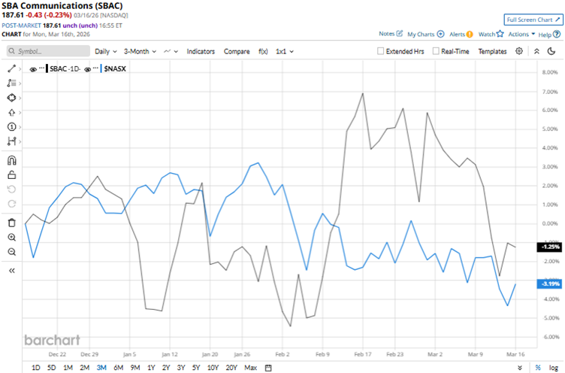Switch to dark mode with moon icon
The width and height of the screenshot is (565, 373).
(551, 51)
